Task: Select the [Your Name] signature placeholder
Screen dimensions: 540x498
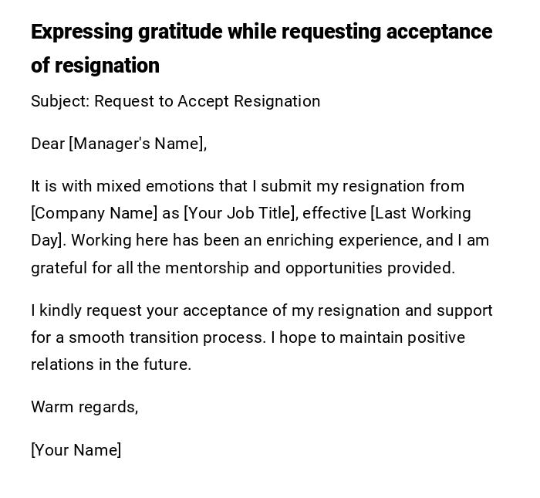Action: pos(76,450)
